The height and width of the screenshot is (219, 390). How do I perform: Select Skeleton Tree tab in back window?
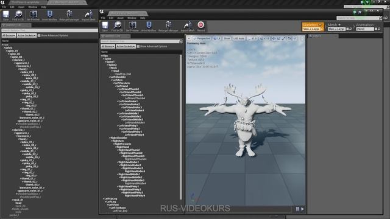coord(16,25)
